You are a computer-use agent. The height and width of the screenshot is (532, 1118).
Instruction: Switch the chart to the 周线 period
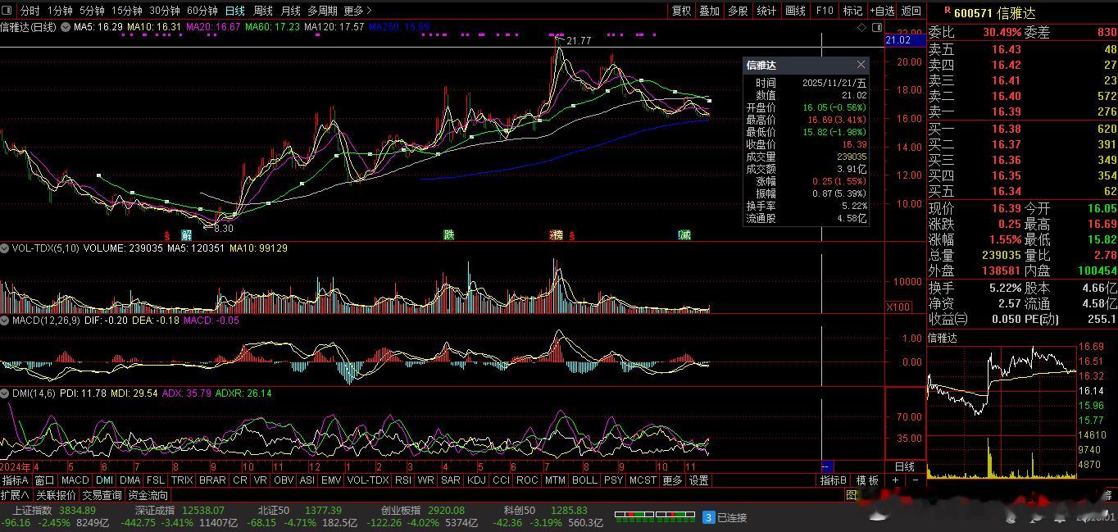[x=262, y=11]
